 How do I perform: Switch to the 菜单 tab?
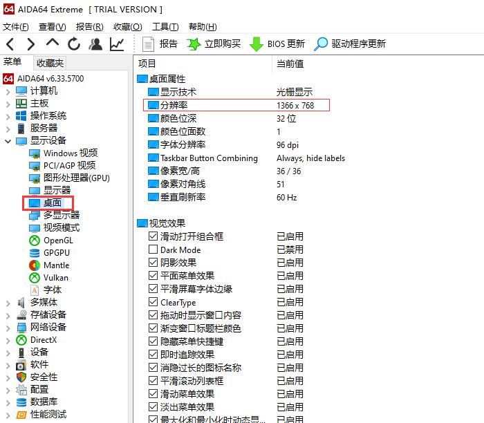12,62
